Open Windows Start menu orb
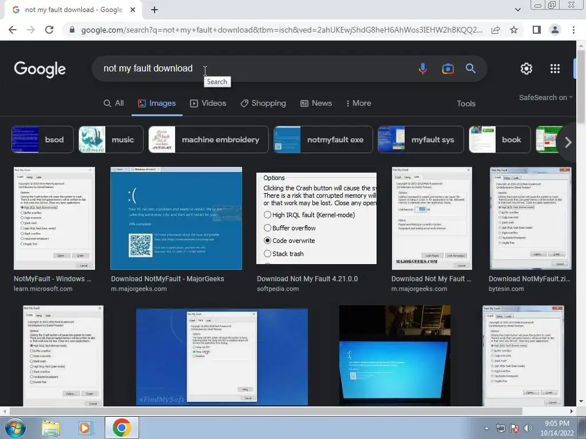 click(15, 428)
